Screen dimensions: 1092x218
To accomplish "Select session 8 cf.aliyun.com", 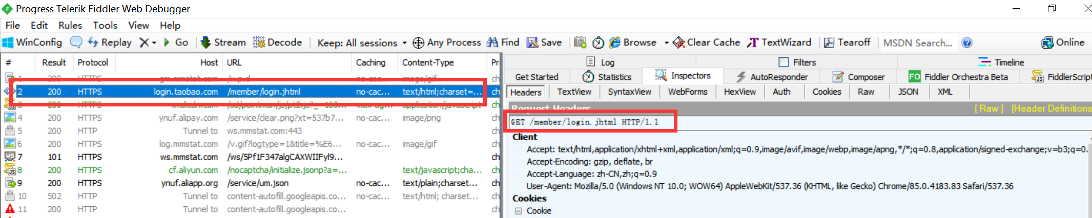I will [251, 170].
